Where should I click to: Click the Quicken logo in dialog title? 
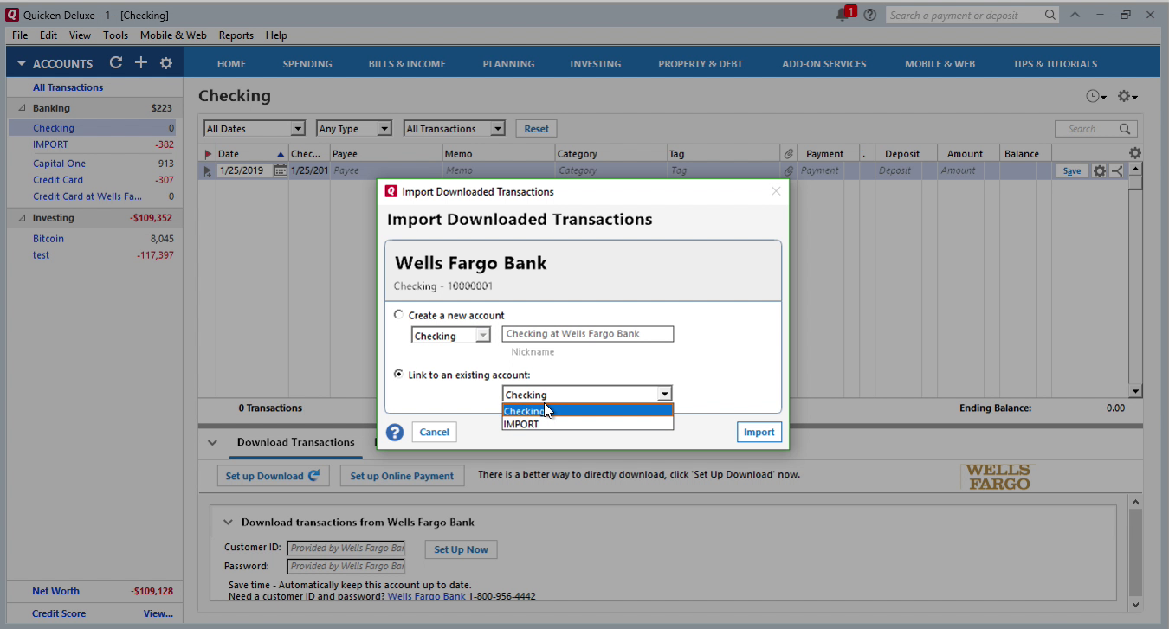pyautogui.click(x=391, y=191)
